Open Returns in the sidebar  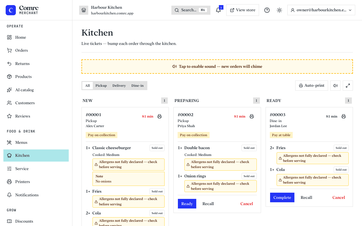[36, 64]
